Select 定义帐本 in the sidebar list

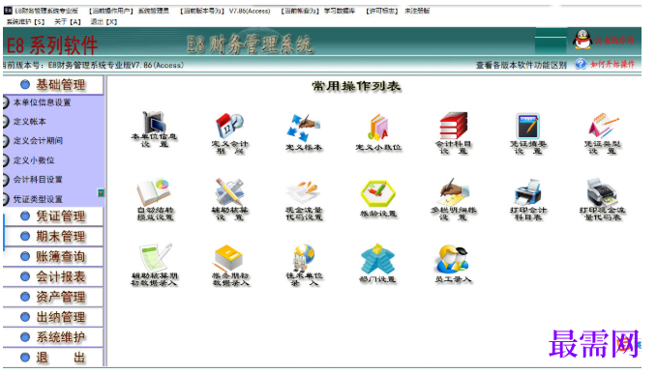(x=29, y=122)
